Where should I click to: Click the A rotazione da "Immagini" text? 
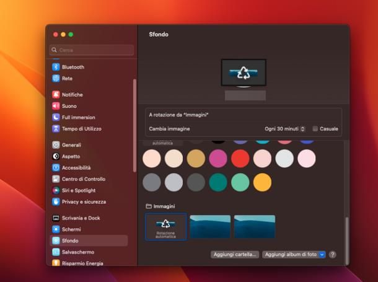coord(178,115)
